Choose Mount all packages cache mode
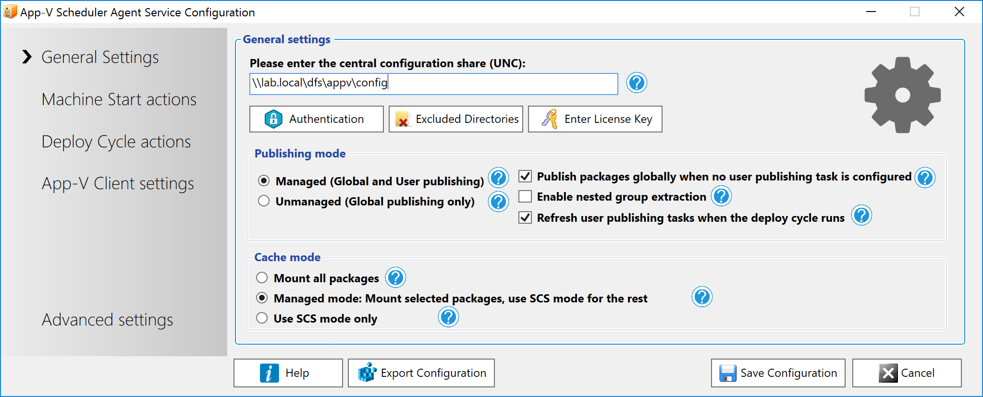 click(262, 278)
